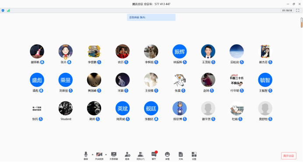Click the mic icon beside 张舰廷

(156, 119)
